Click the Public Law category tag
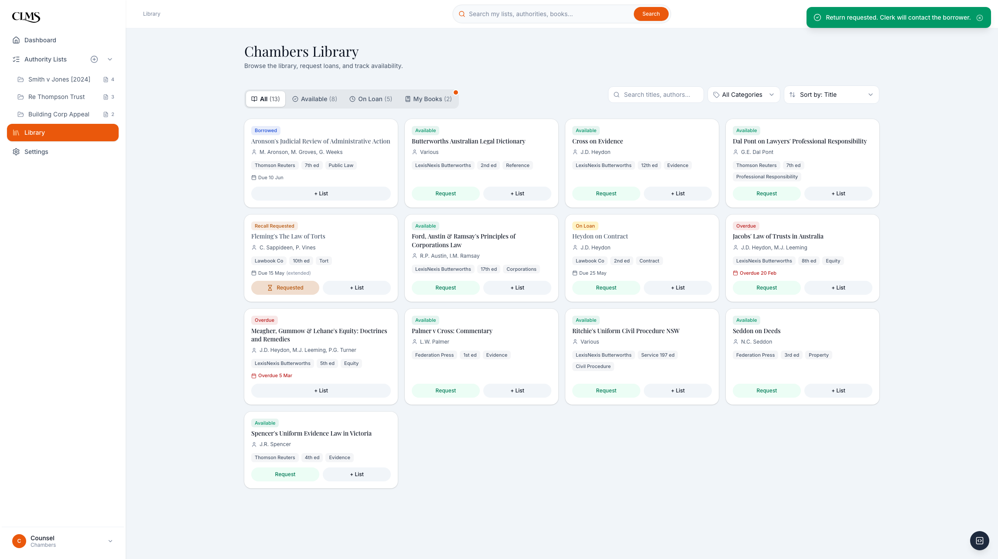Viewport: 998px width, 559px height. 341,165
